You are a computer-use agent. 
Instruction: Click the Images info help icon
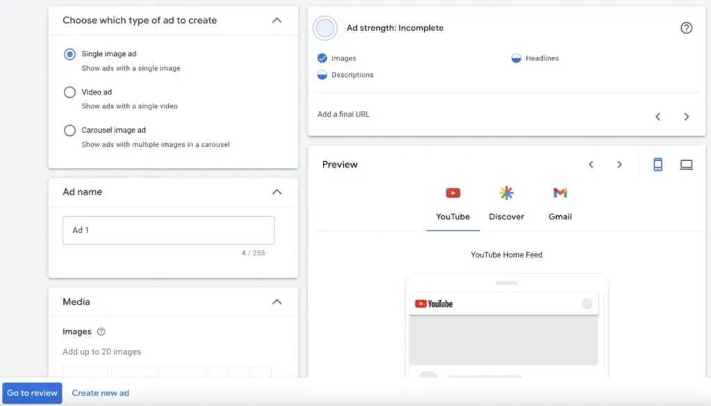[x=101, y=332]
